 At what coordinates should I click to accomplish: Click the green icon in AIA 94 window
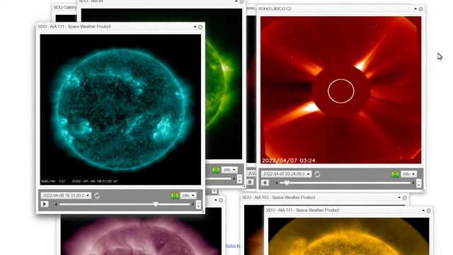216,170
